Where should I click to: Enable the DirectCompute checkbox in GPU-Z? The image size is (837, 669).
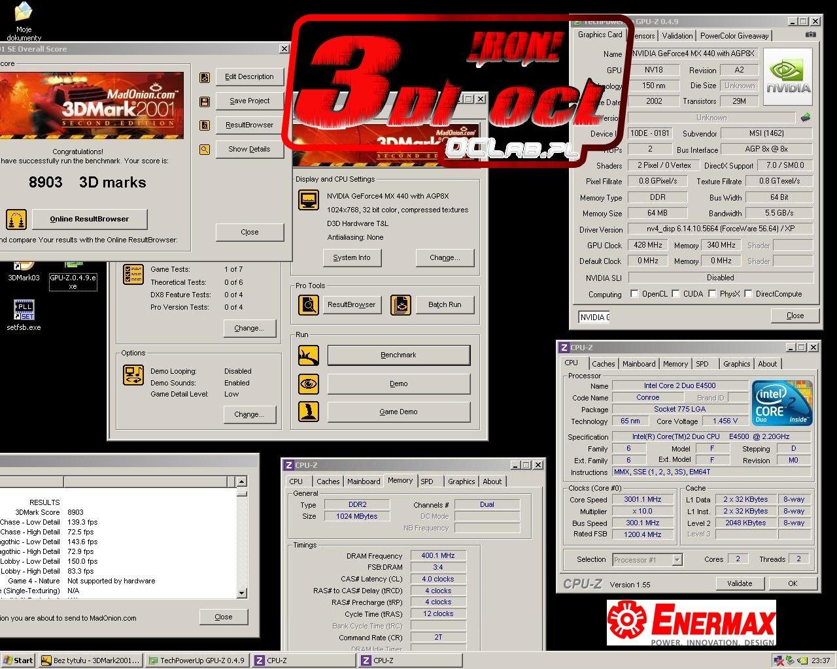[x=748, y=294]
